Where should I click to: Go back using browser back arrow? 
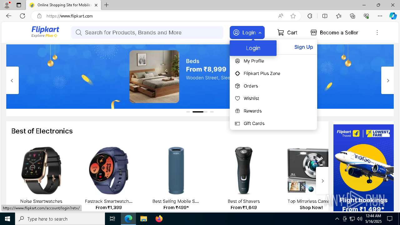click(x=9, y=16)
